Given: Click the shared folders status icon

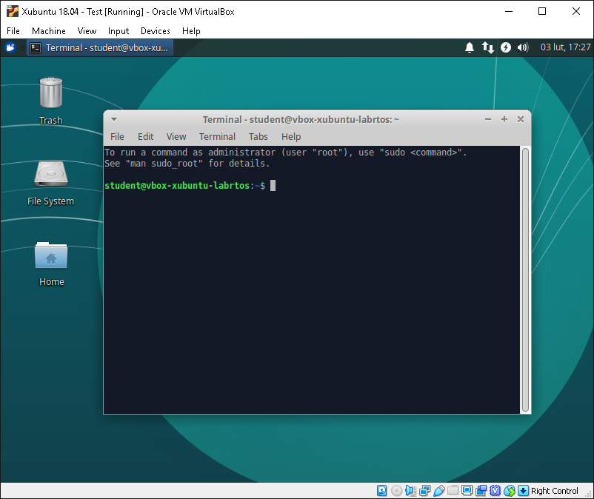Looking at the screenshot, I should [453, 491].
